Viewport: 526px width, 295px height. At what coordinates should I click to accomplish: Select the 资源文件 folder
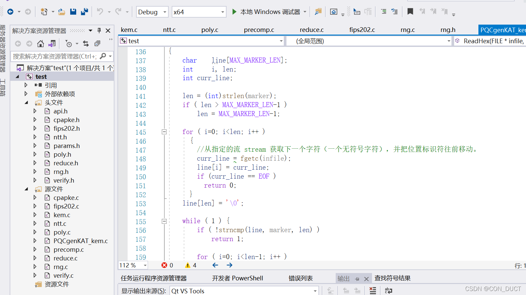(x=57, y=284)
